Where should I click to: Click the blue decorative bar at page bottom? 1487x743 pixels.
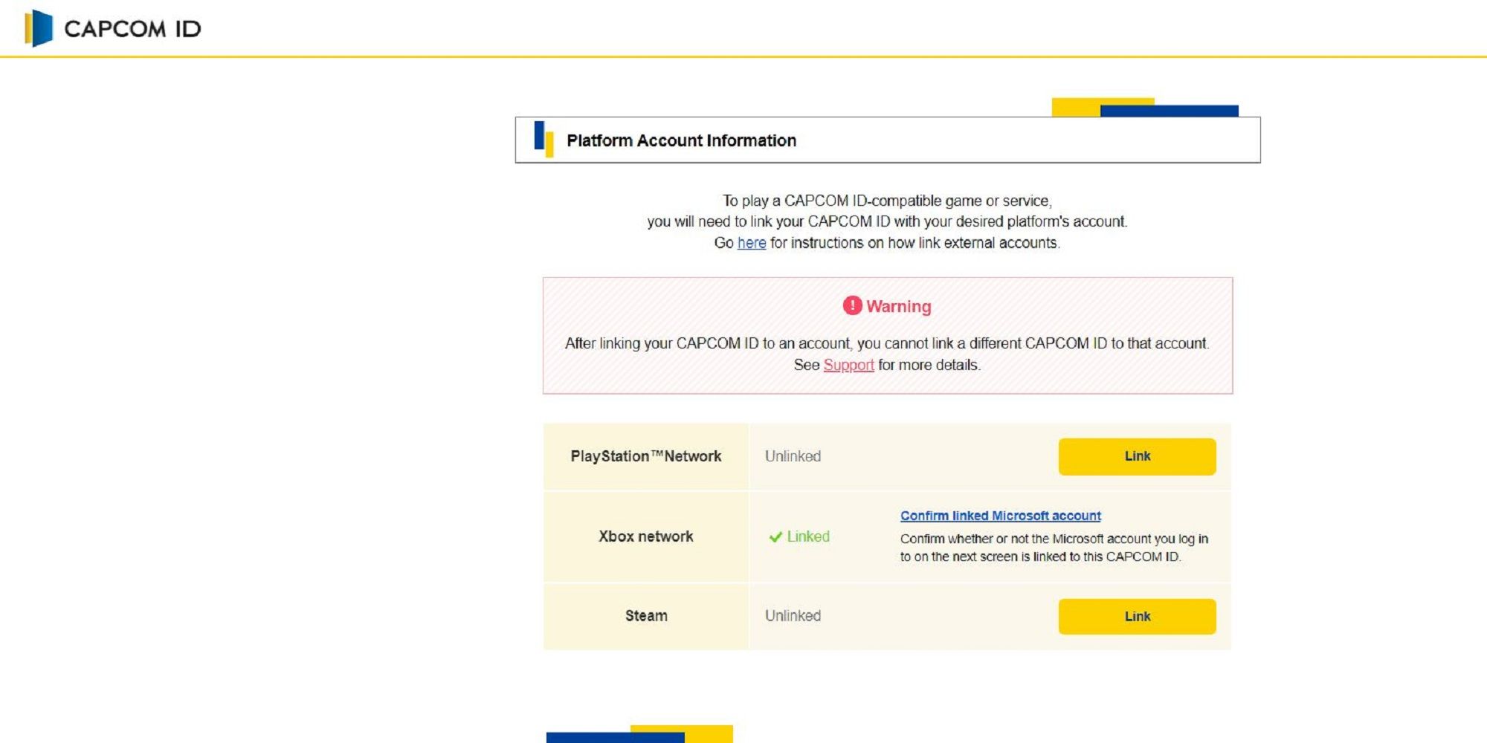click(615, 738)
